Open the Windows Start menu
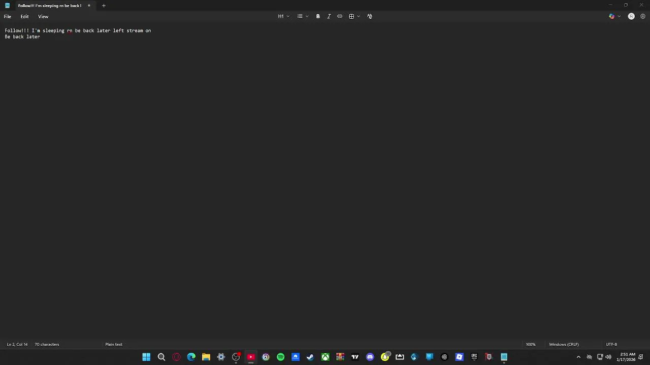 point(146,357)
